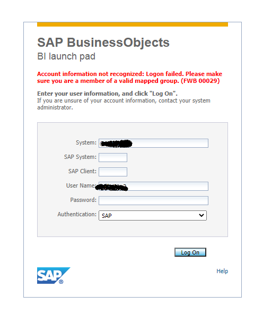Select the SAP Client input box
The image size is (254, 313).
[113, 172]
